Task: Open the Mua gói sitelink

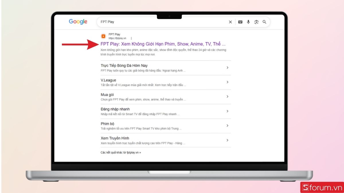Action: pyautogui.click(x=107, y=95)
